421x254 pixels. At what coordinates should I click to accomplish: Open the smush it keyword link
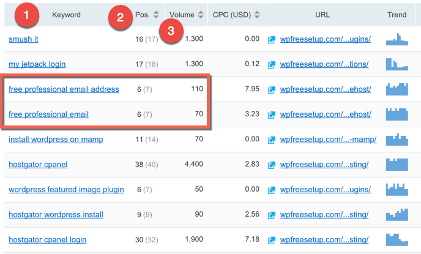pyautogui.click(x=23, y=39)
